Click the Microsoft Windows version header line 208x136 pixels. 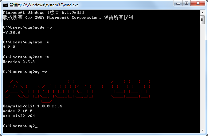coord(44,13)
